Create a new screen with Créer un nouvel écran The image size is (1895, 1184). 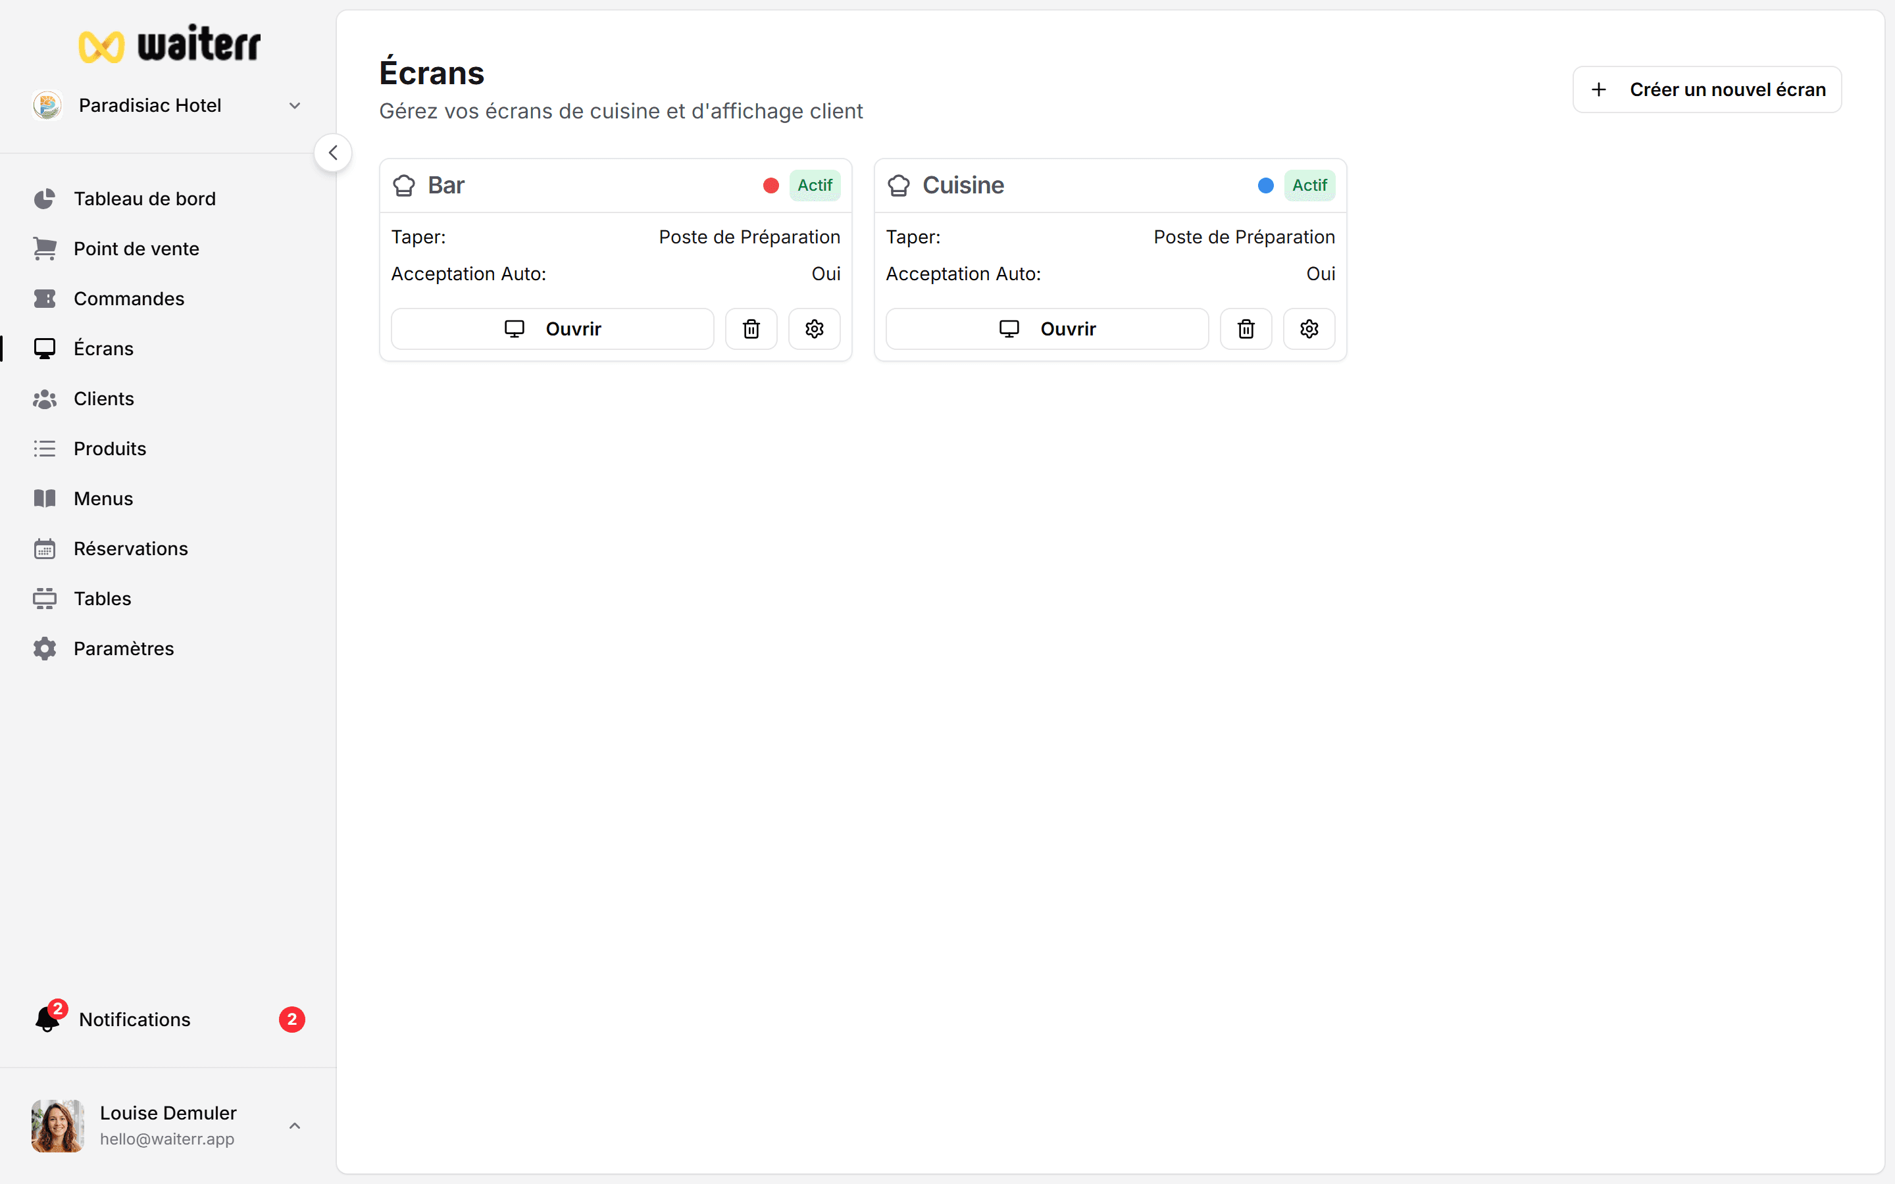[x=1707, y=90]
